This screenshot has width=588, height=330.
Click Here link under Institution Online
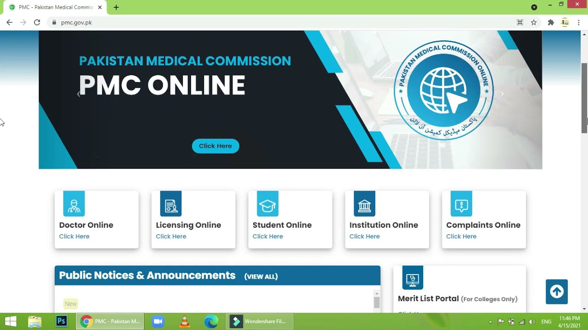coord(365,236)
